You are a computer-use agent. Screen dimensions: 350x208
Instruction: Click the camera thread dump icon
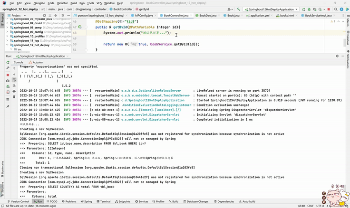click(x=8, y=81)
